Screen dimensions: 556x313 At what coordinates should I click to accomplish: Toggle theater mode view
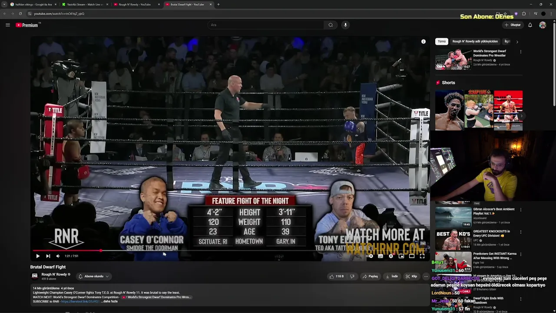click(412, 256)
